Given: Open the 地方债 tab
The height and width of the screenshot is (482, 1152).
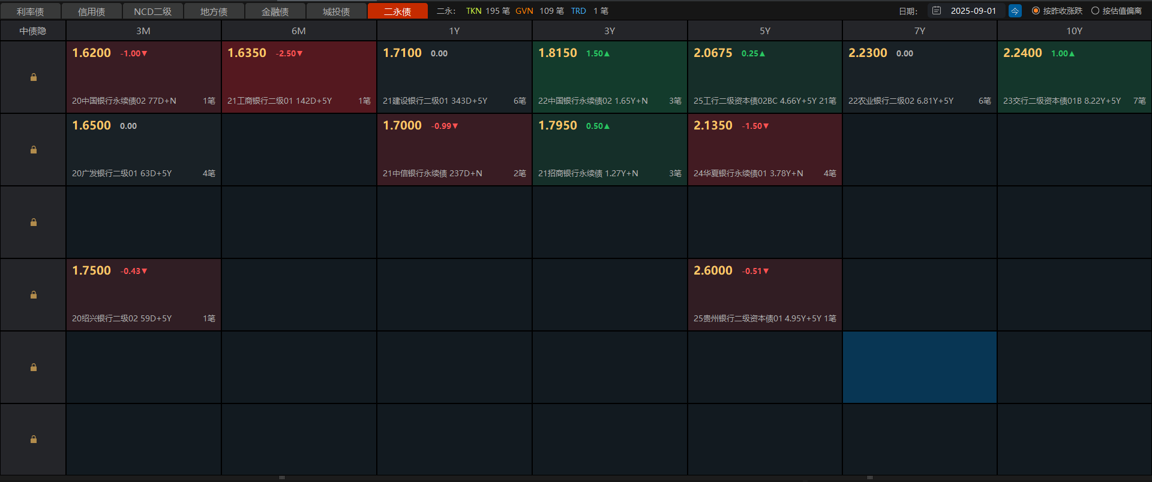Looking at the screenshot, I should point(214,11).
